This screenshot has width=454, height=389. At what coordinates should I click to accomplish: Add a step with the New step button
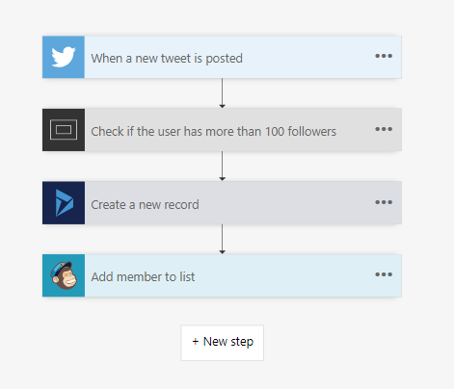tap(223, 343)
